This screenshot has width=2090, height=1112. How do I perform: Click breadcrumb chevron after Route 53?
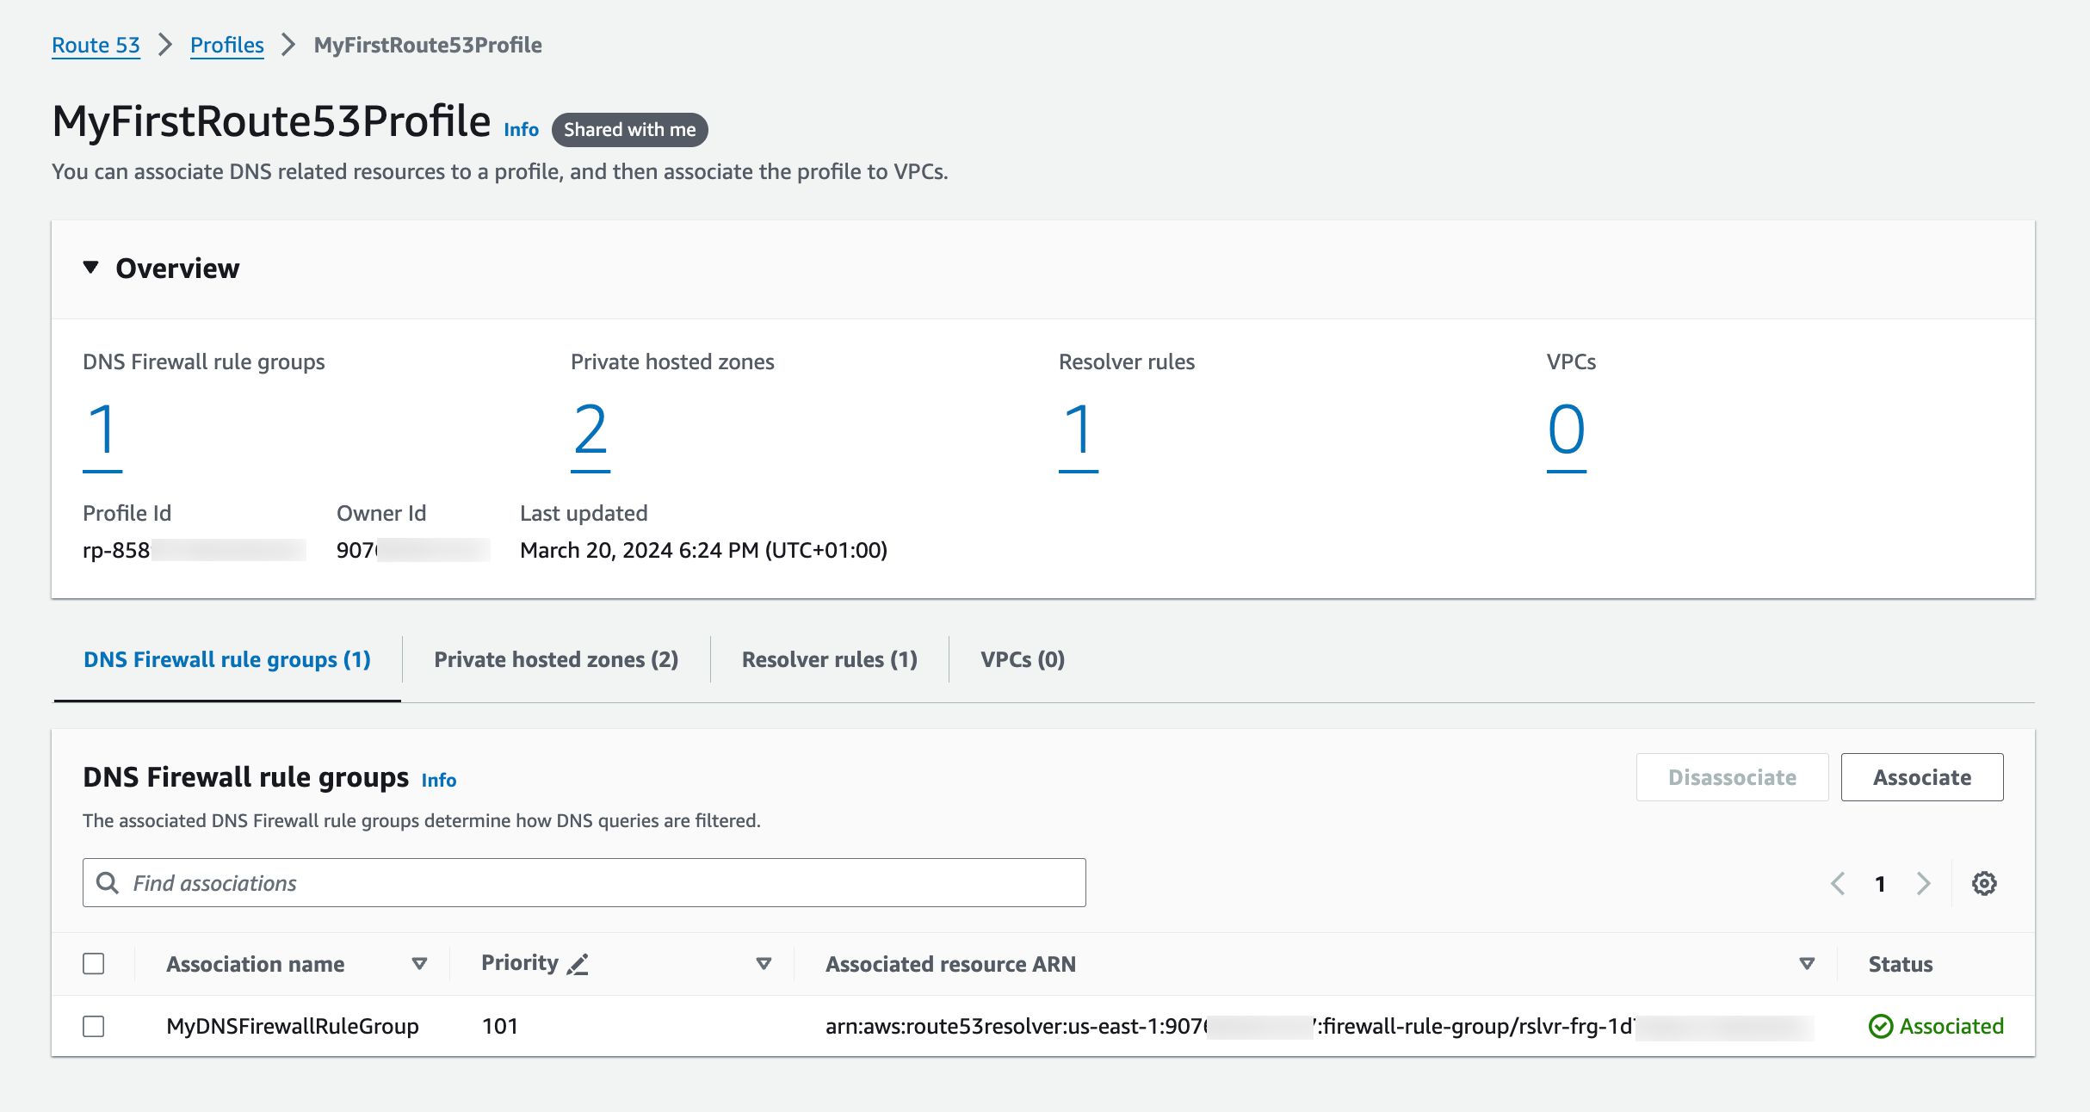pos(165,45)
